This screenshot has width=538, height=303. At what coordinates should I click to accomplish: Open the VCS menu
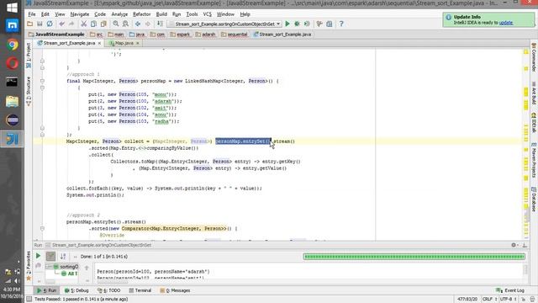pyautogui.click(x=208, y=14)
